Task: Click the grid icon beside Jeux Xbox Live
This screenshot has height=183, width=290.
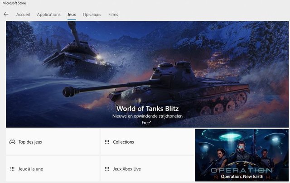Action: (x=107, y=169)
